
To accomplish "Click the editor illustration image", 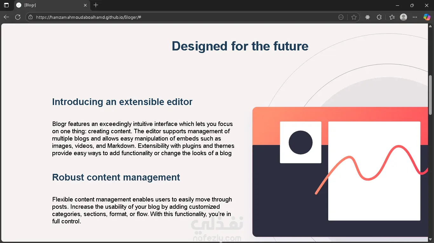I will 340,172.
